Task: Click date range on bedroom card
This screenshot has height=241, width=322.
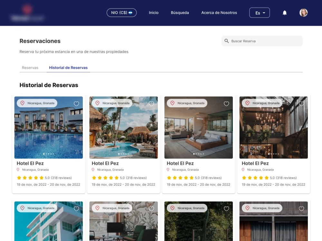Action: (x=198, y=184)
